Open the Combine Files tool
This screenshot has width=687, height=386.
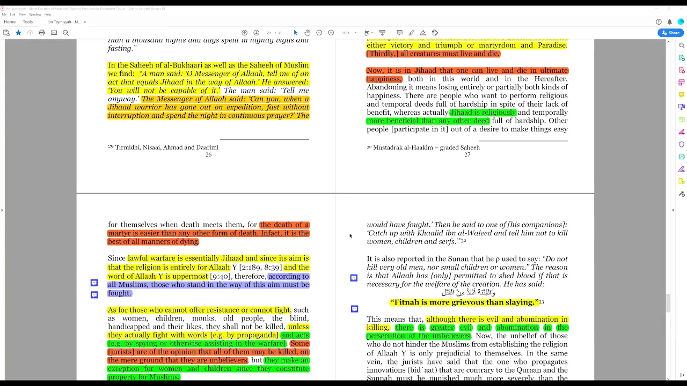682,107
